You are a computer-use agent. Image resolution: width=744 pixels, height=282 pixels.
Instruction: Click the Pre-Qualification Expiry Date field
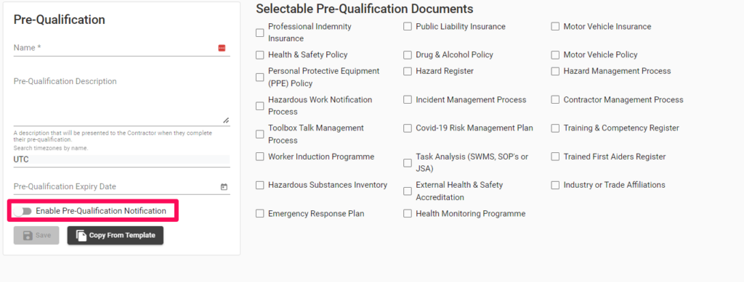coord(121,186)
